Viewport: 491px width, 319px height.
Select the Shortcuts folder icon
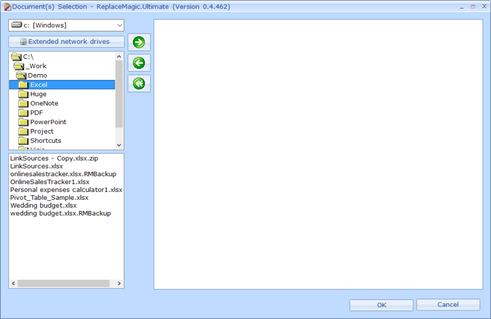[x=24, y=141]
